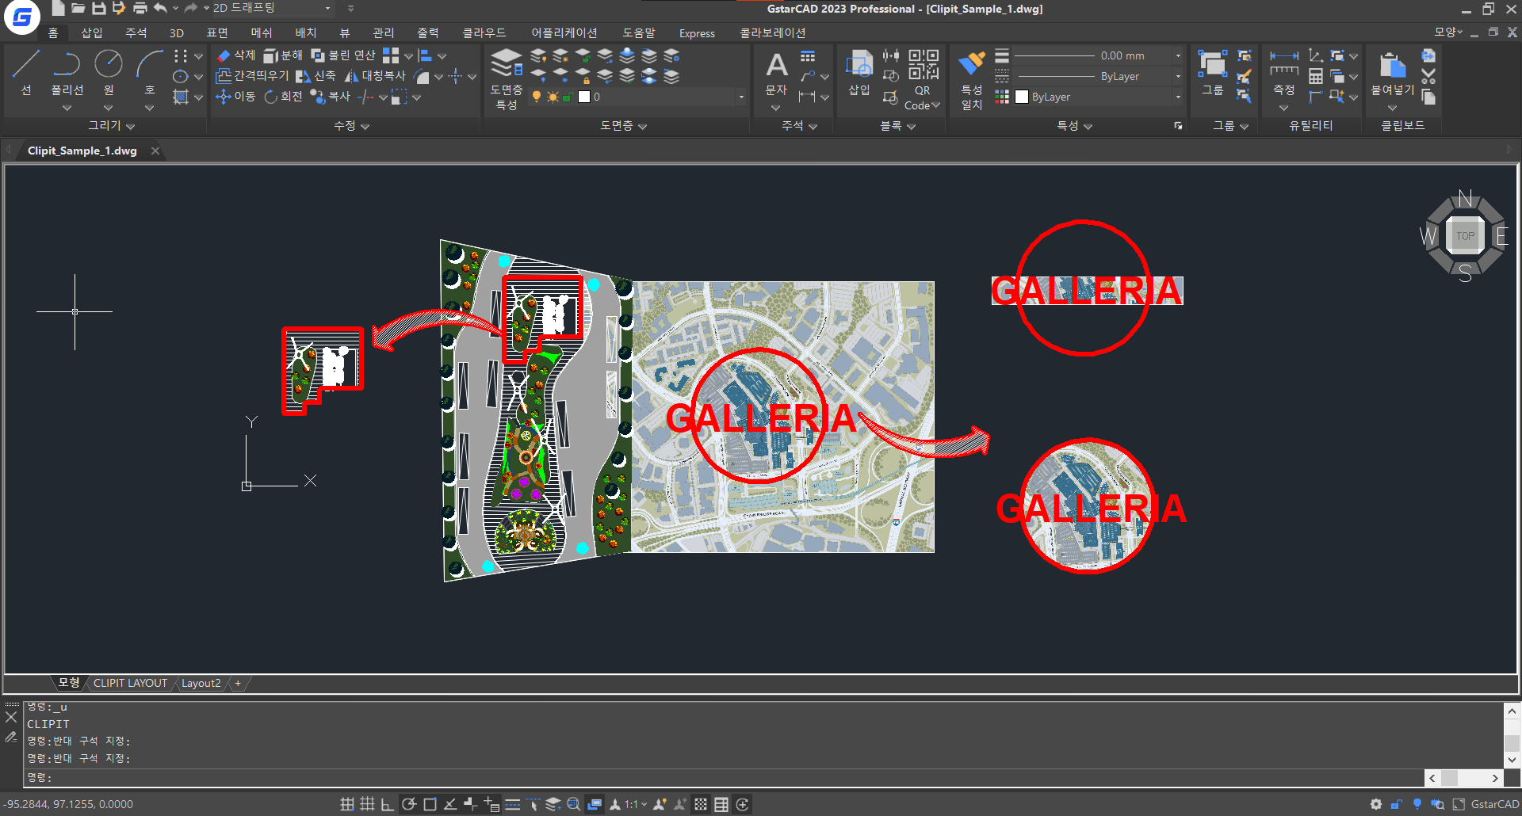This screenshot has height=816, width=1522.
Task: Click the Paste (붙여넣기) clipboard icon
Action: coord(1392,65)
